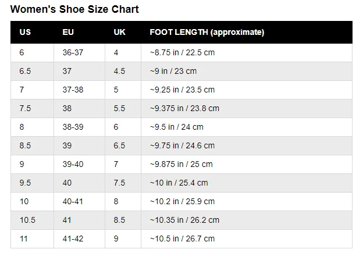363x274 pixels.
Task: Click UK size 7.5 cell
Action: [x=123, y=183]
